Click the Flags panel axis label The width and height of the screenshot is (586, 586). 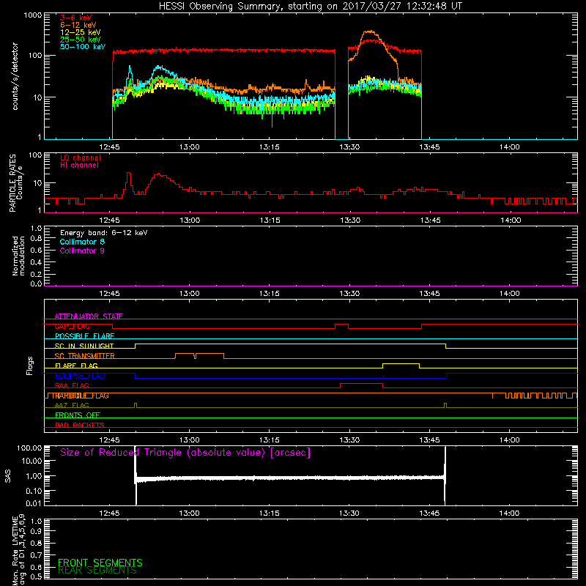(30, 366)
